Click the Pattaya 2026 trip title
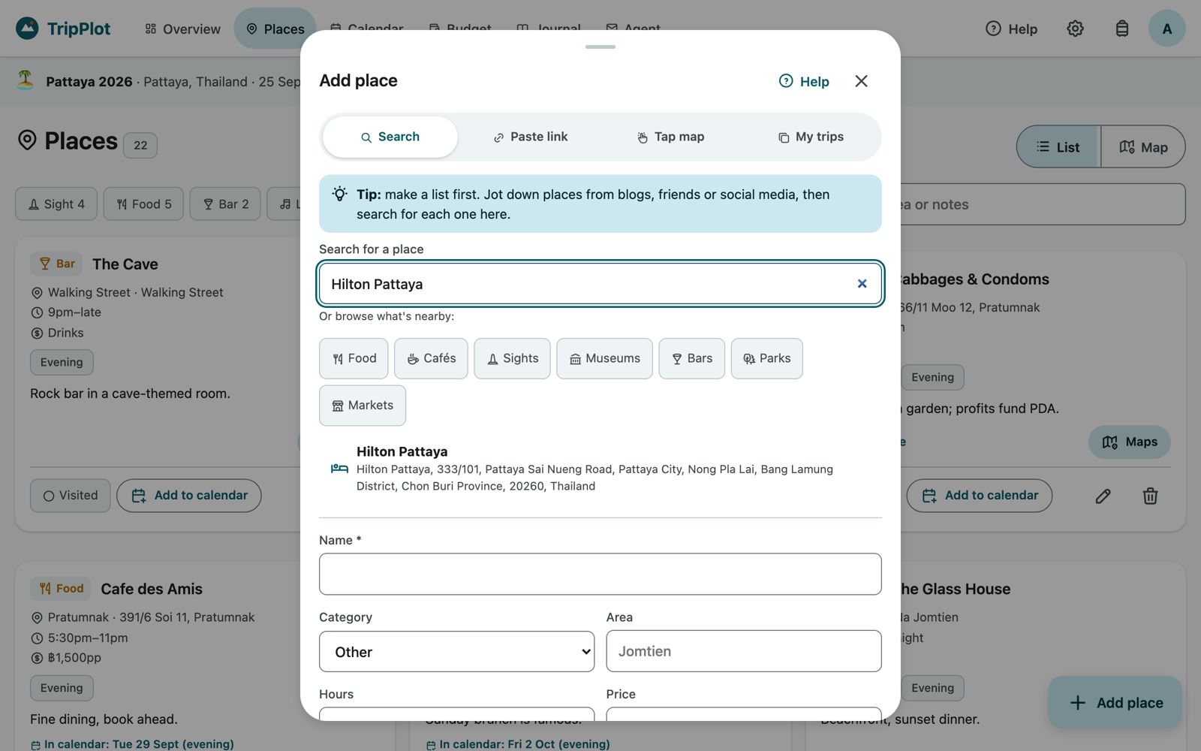The width and height of the screenshot is (1201, 751). point(89,82)
